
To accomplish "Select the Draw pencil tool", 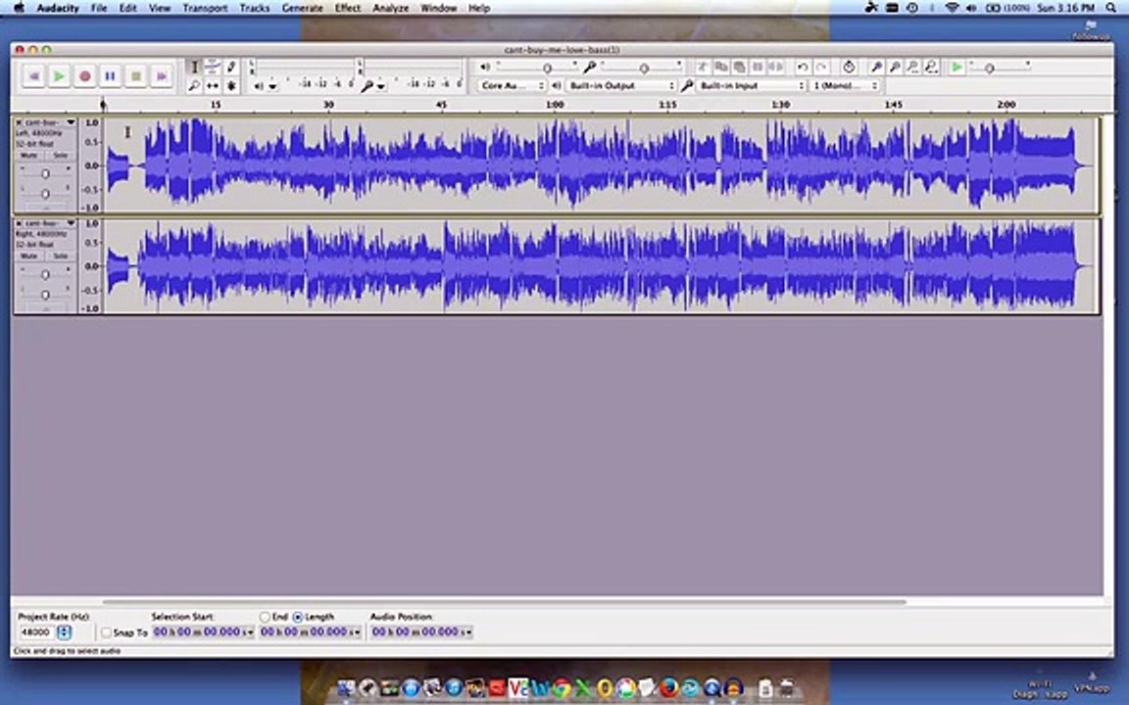I will click(231, 67).
